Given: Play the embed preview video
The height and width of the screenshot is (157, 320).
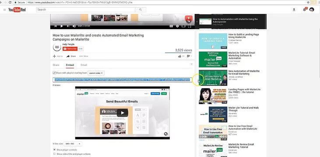Looking at the screenshot, I should [122, 113].
